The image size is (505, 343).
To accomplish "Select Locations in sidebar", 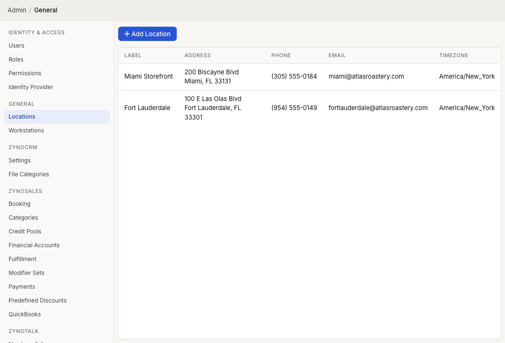I will coord(57,117).
